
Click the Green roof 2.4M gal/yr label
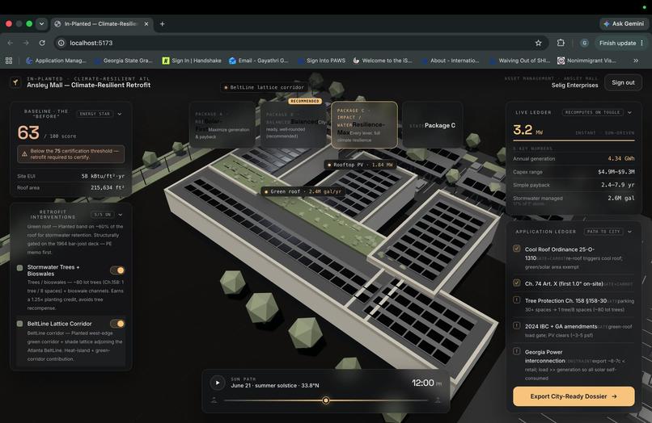[303, 191]
